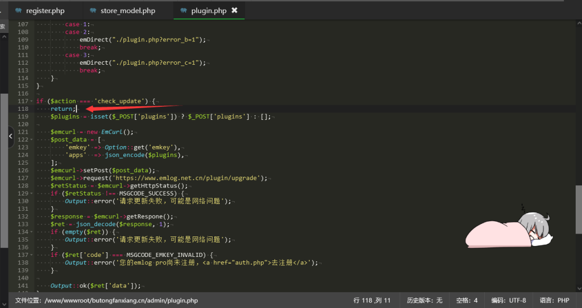582x308 pixels.
Task: Change the encoding setting showing UTF-8
Action: 509,300
